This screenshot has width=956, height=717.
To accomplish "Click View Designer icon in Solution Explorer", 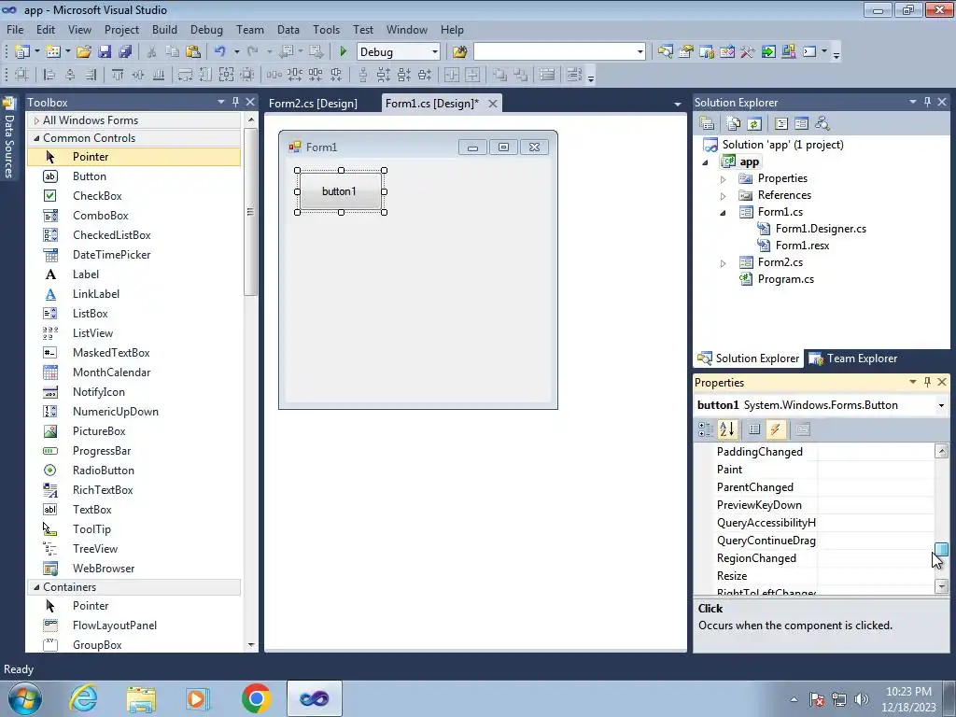I will click(x=802, y=124).
